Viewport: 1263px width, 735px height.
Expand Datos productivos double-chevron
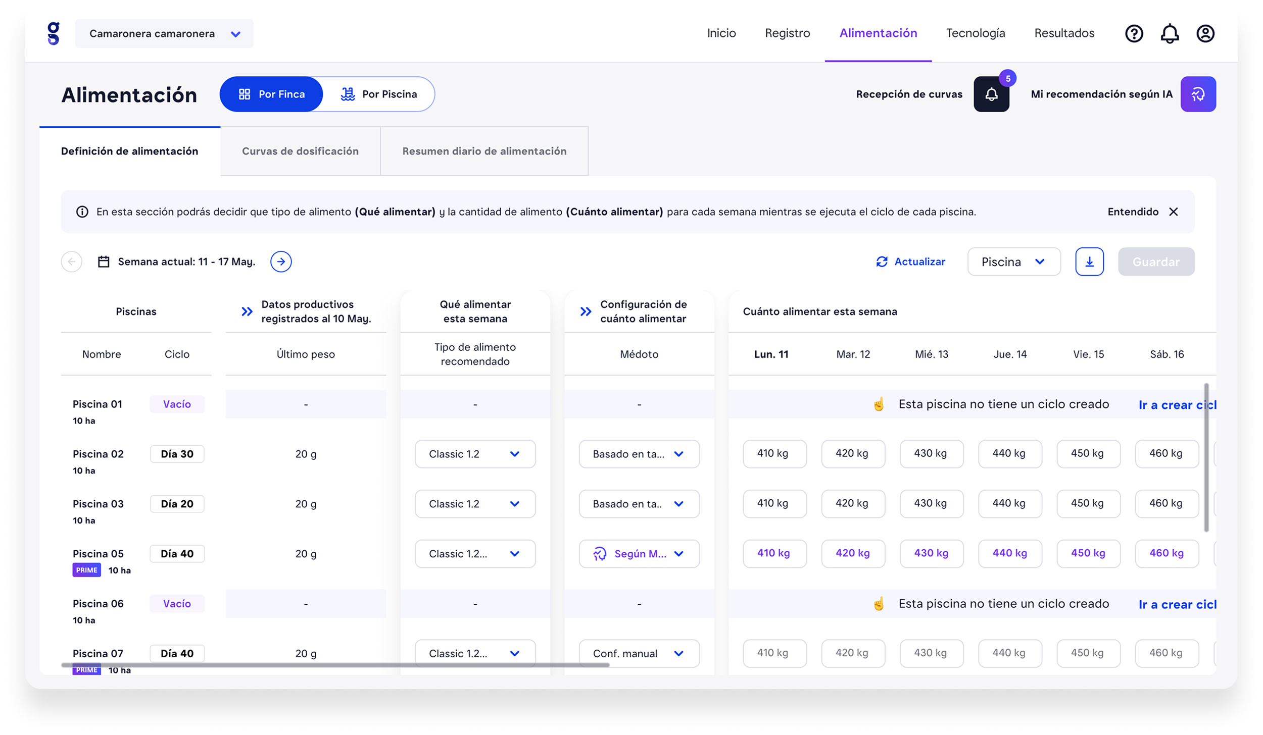pyautogui.click(x=247, y=311)
